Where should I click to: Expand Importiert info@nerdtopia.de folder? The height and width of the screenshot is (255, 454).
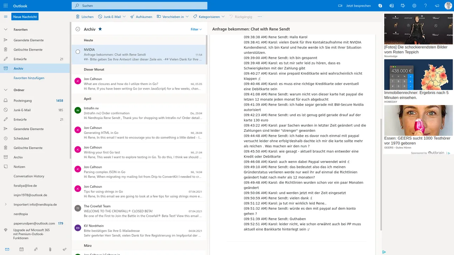point(6,204)
